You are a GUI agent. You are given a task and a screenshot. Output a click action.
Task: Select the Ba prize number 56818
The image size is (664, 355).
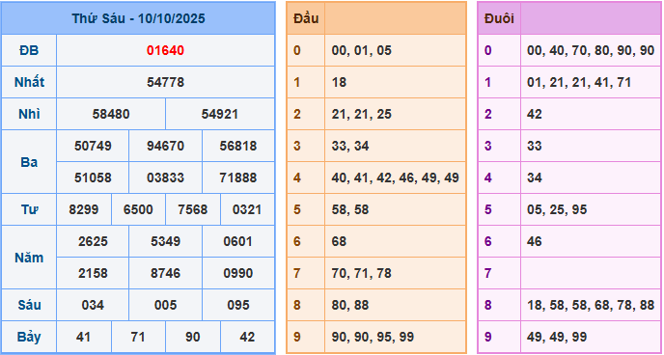(238, 146)
